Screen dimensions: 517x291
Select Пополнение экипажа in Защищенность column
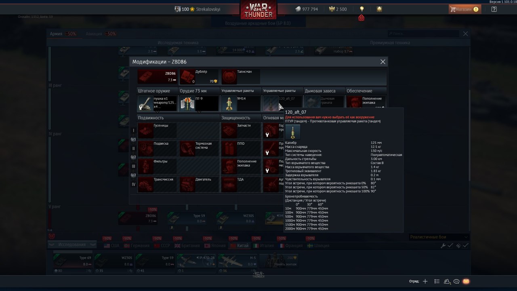pos(241,166)
